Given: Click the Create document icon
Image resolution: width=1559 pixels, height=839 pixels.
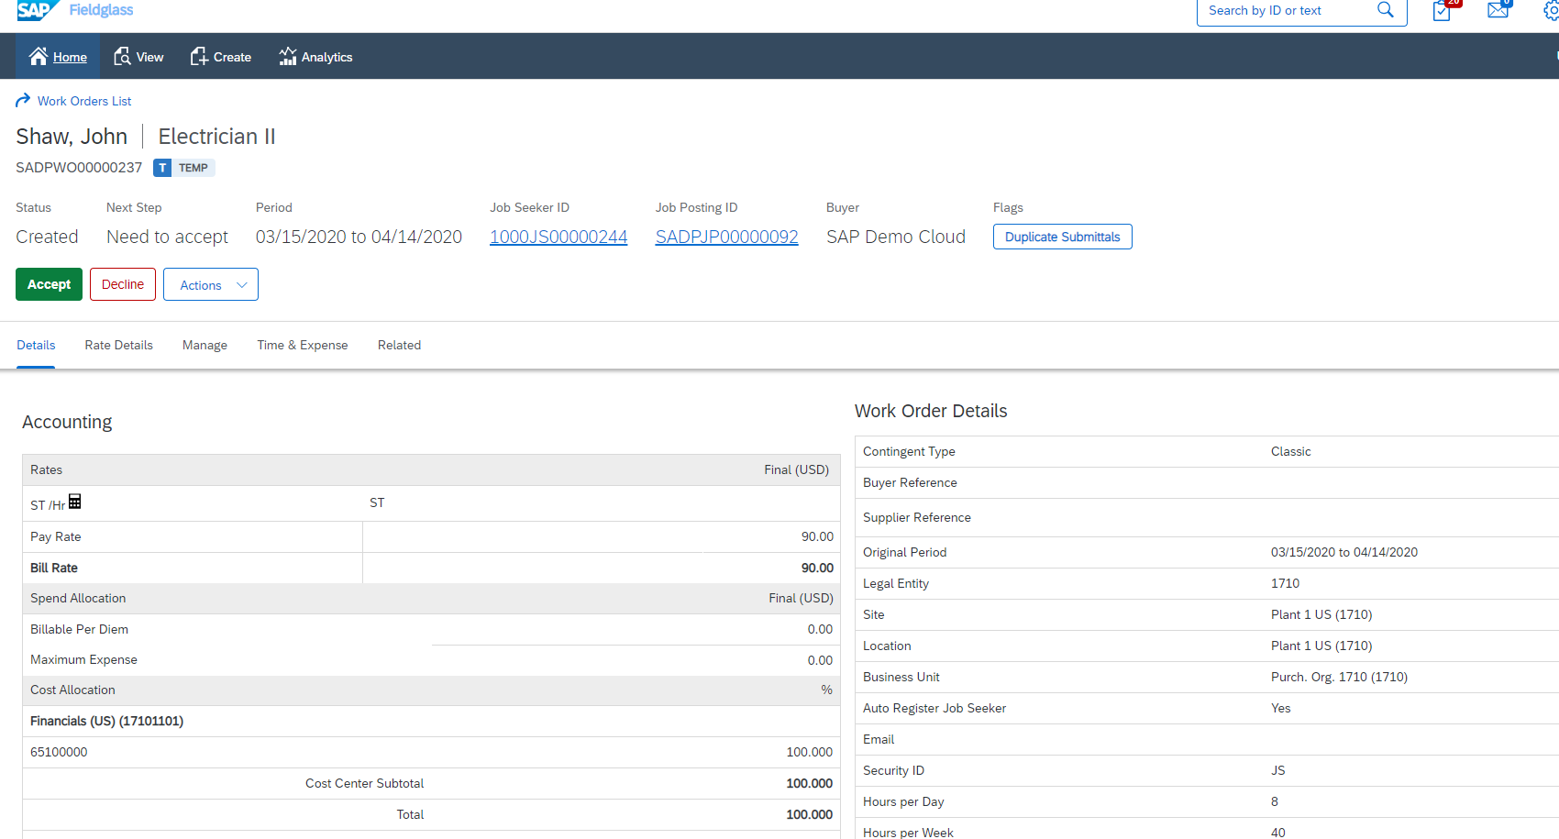Looking at the screenshot, I should click(199, 57).
